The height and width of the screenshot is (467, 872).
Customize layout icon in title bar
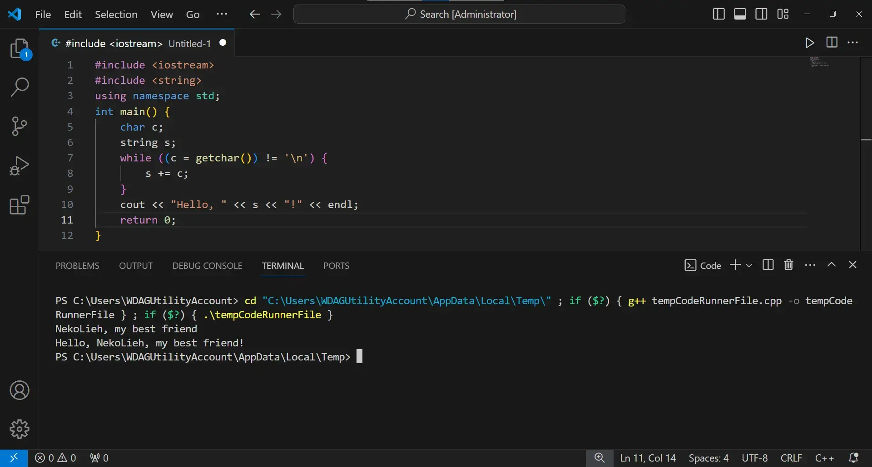783,14
